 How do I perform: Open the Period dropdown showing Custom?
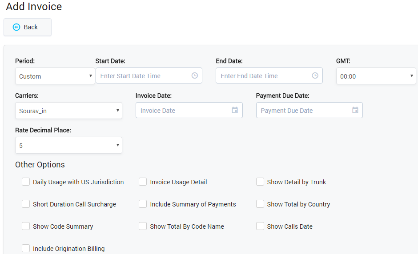(55, 76)
